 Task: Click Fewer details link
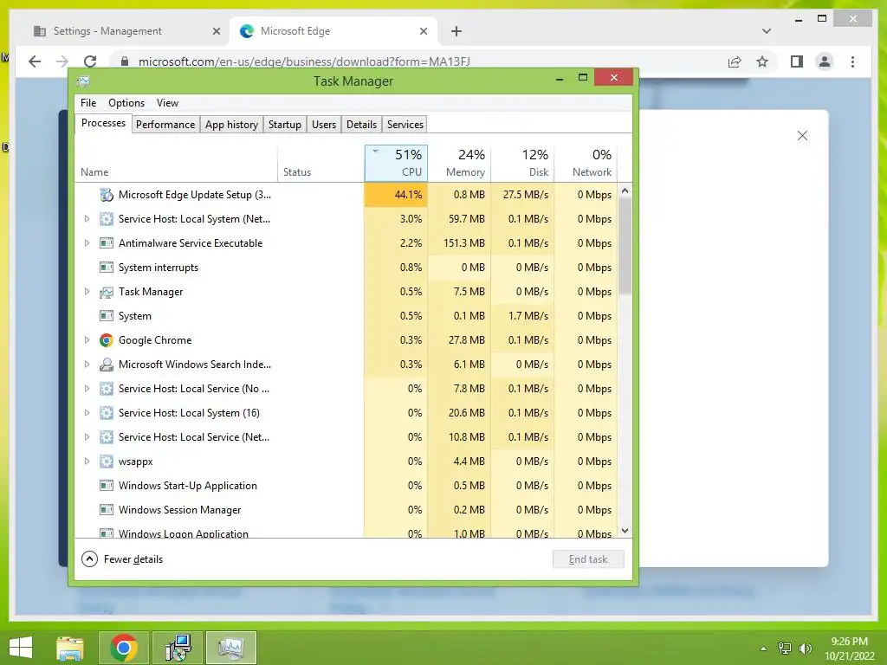point(133,559)
